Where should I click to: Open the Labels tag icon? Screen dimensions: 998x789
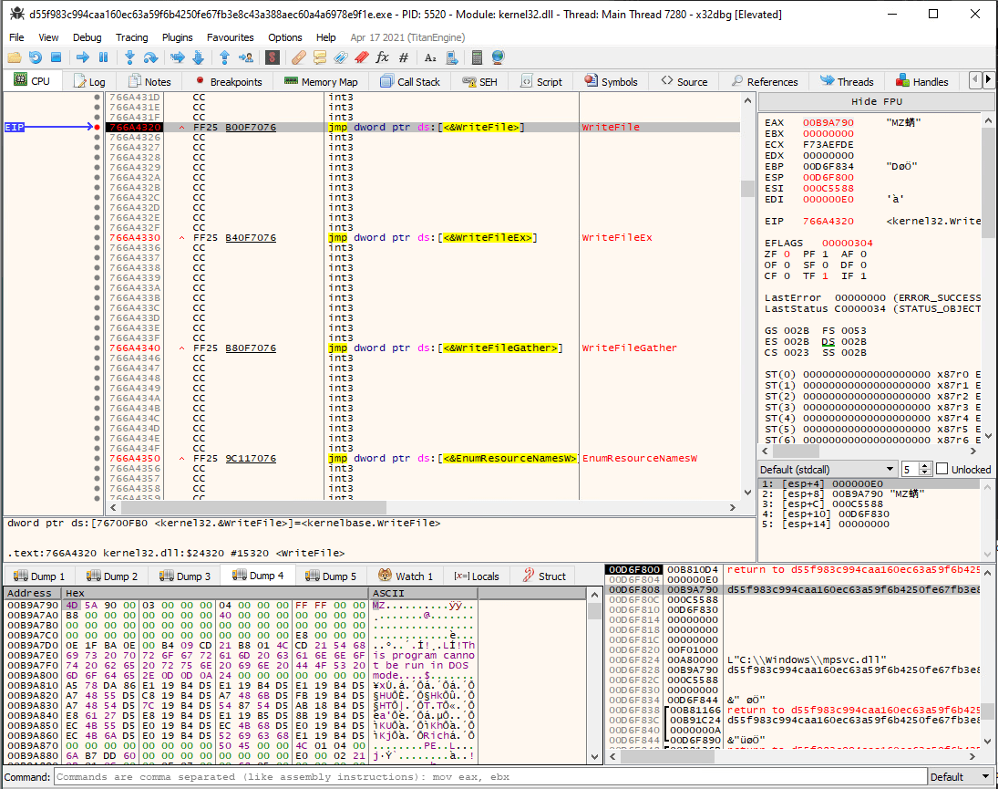pos(341,58)
